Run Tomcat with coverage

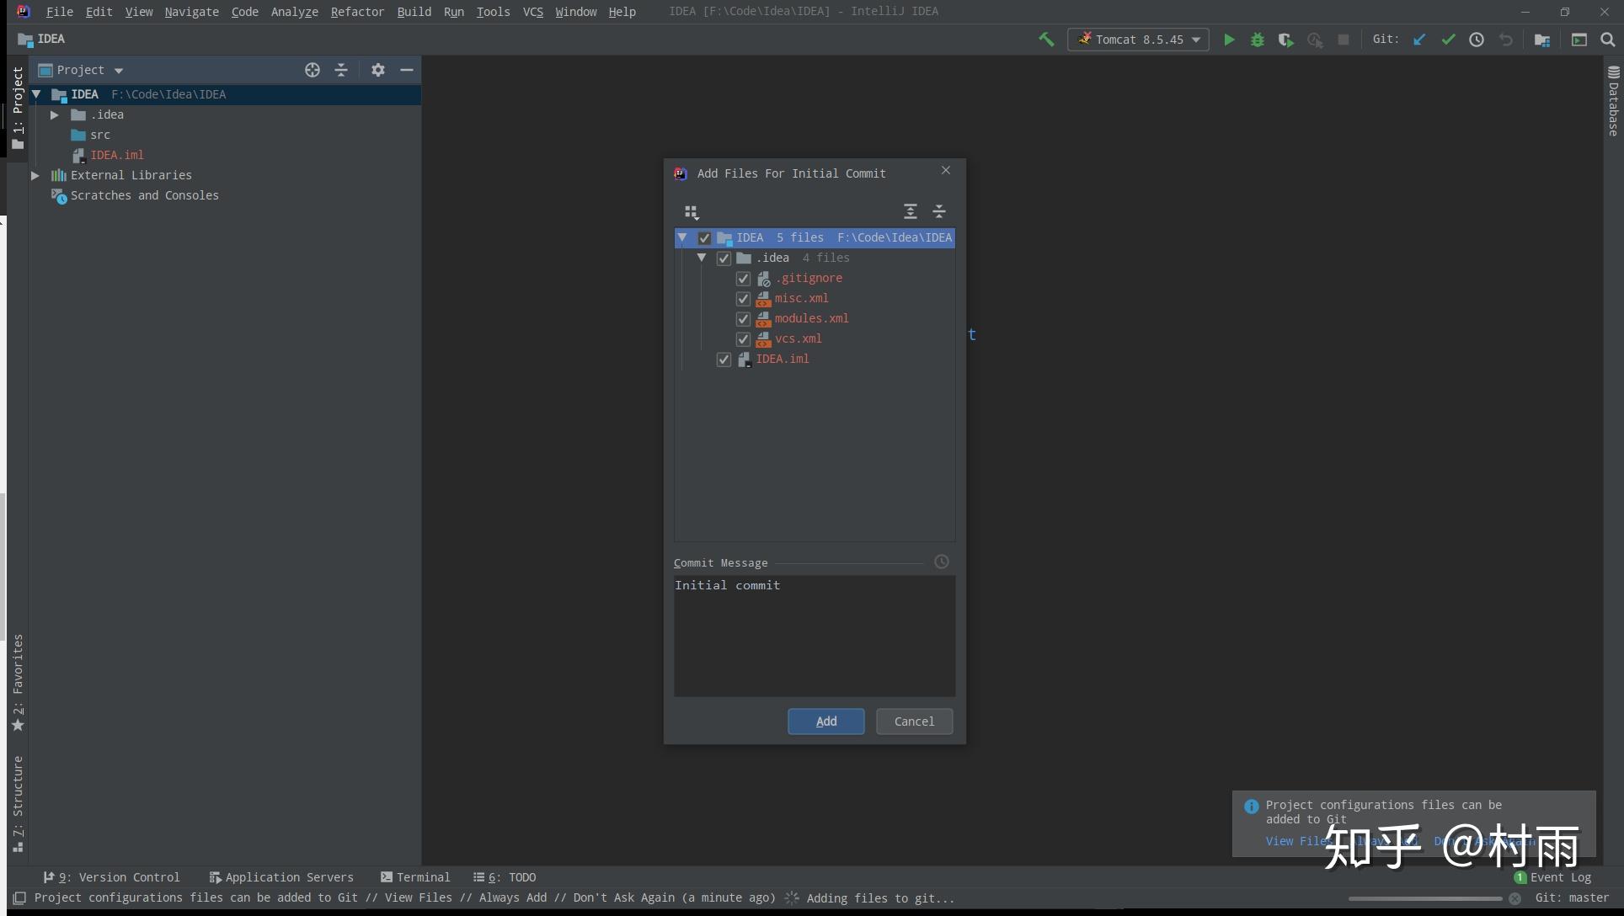point(1285,39)
